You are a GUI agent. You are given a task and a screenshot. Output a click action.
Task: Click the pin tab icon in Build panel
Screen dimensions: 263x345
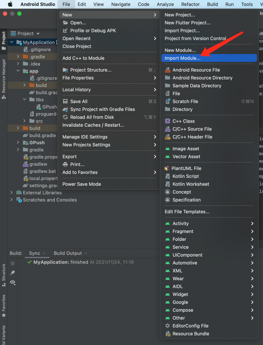(x=13, y=273)
